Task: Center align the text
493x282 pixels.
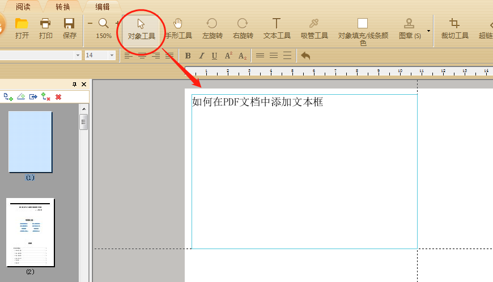Action: (x=142, y=56)
